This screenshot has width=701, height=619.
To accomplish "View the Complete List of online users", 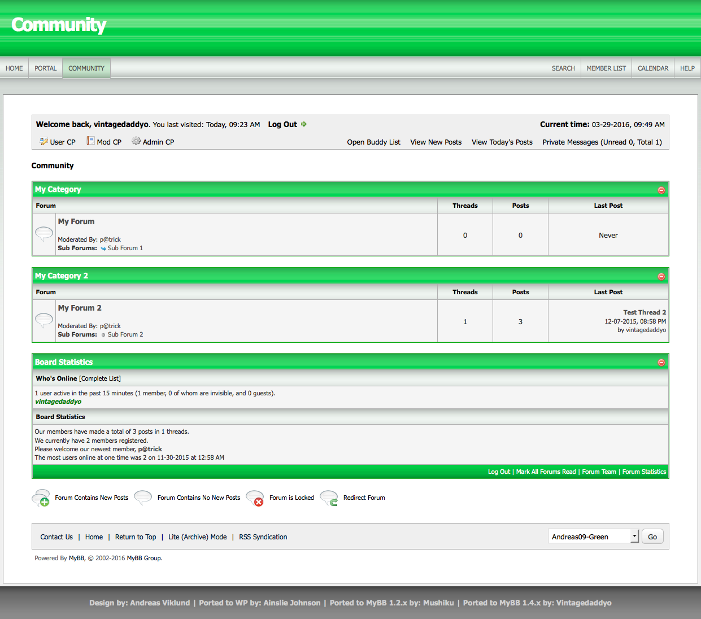I will (x=100, y=378).
